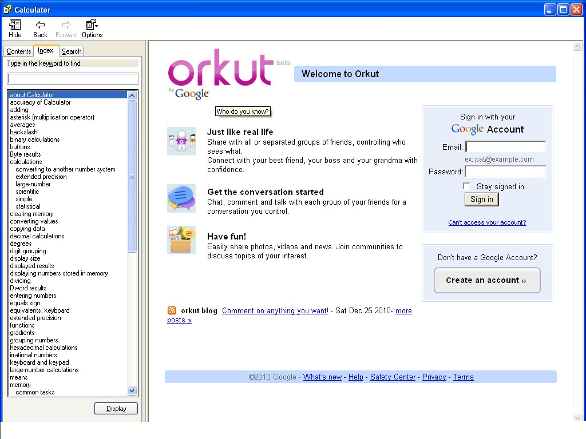Viewport: 586px width, 439px height.
Task: Minimize the Calculator help window
Action: [x=550, y=9]
